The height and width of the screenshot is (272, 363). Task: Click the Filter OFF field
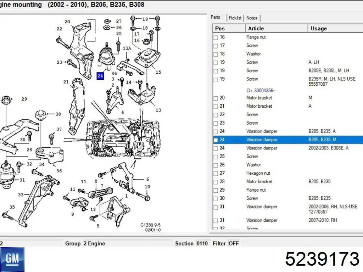point(234,243)
